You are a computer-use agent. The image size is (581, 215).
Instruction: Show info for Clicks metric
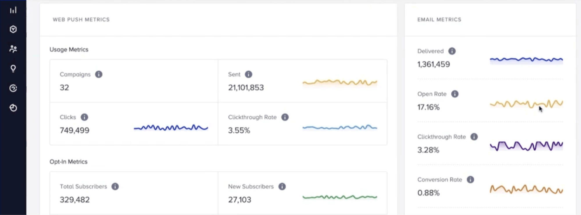tap(84, 117)
